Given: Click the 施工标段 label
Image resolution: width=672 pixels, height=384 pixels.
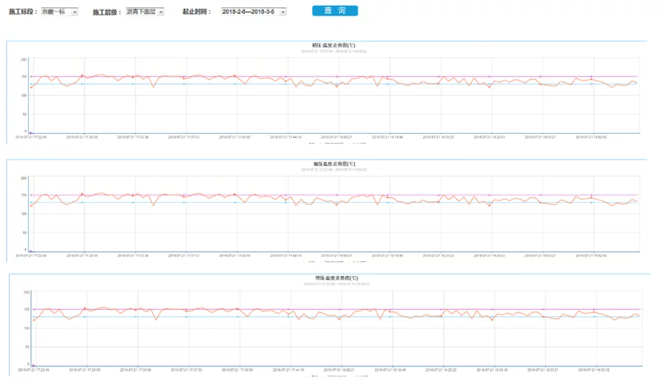Looking at the screenshot, I should click(x=23, y=12).
